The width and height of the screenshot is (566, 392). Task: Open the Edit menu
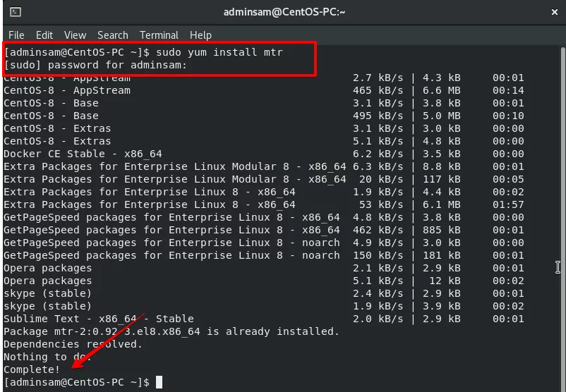pos(44,35)
